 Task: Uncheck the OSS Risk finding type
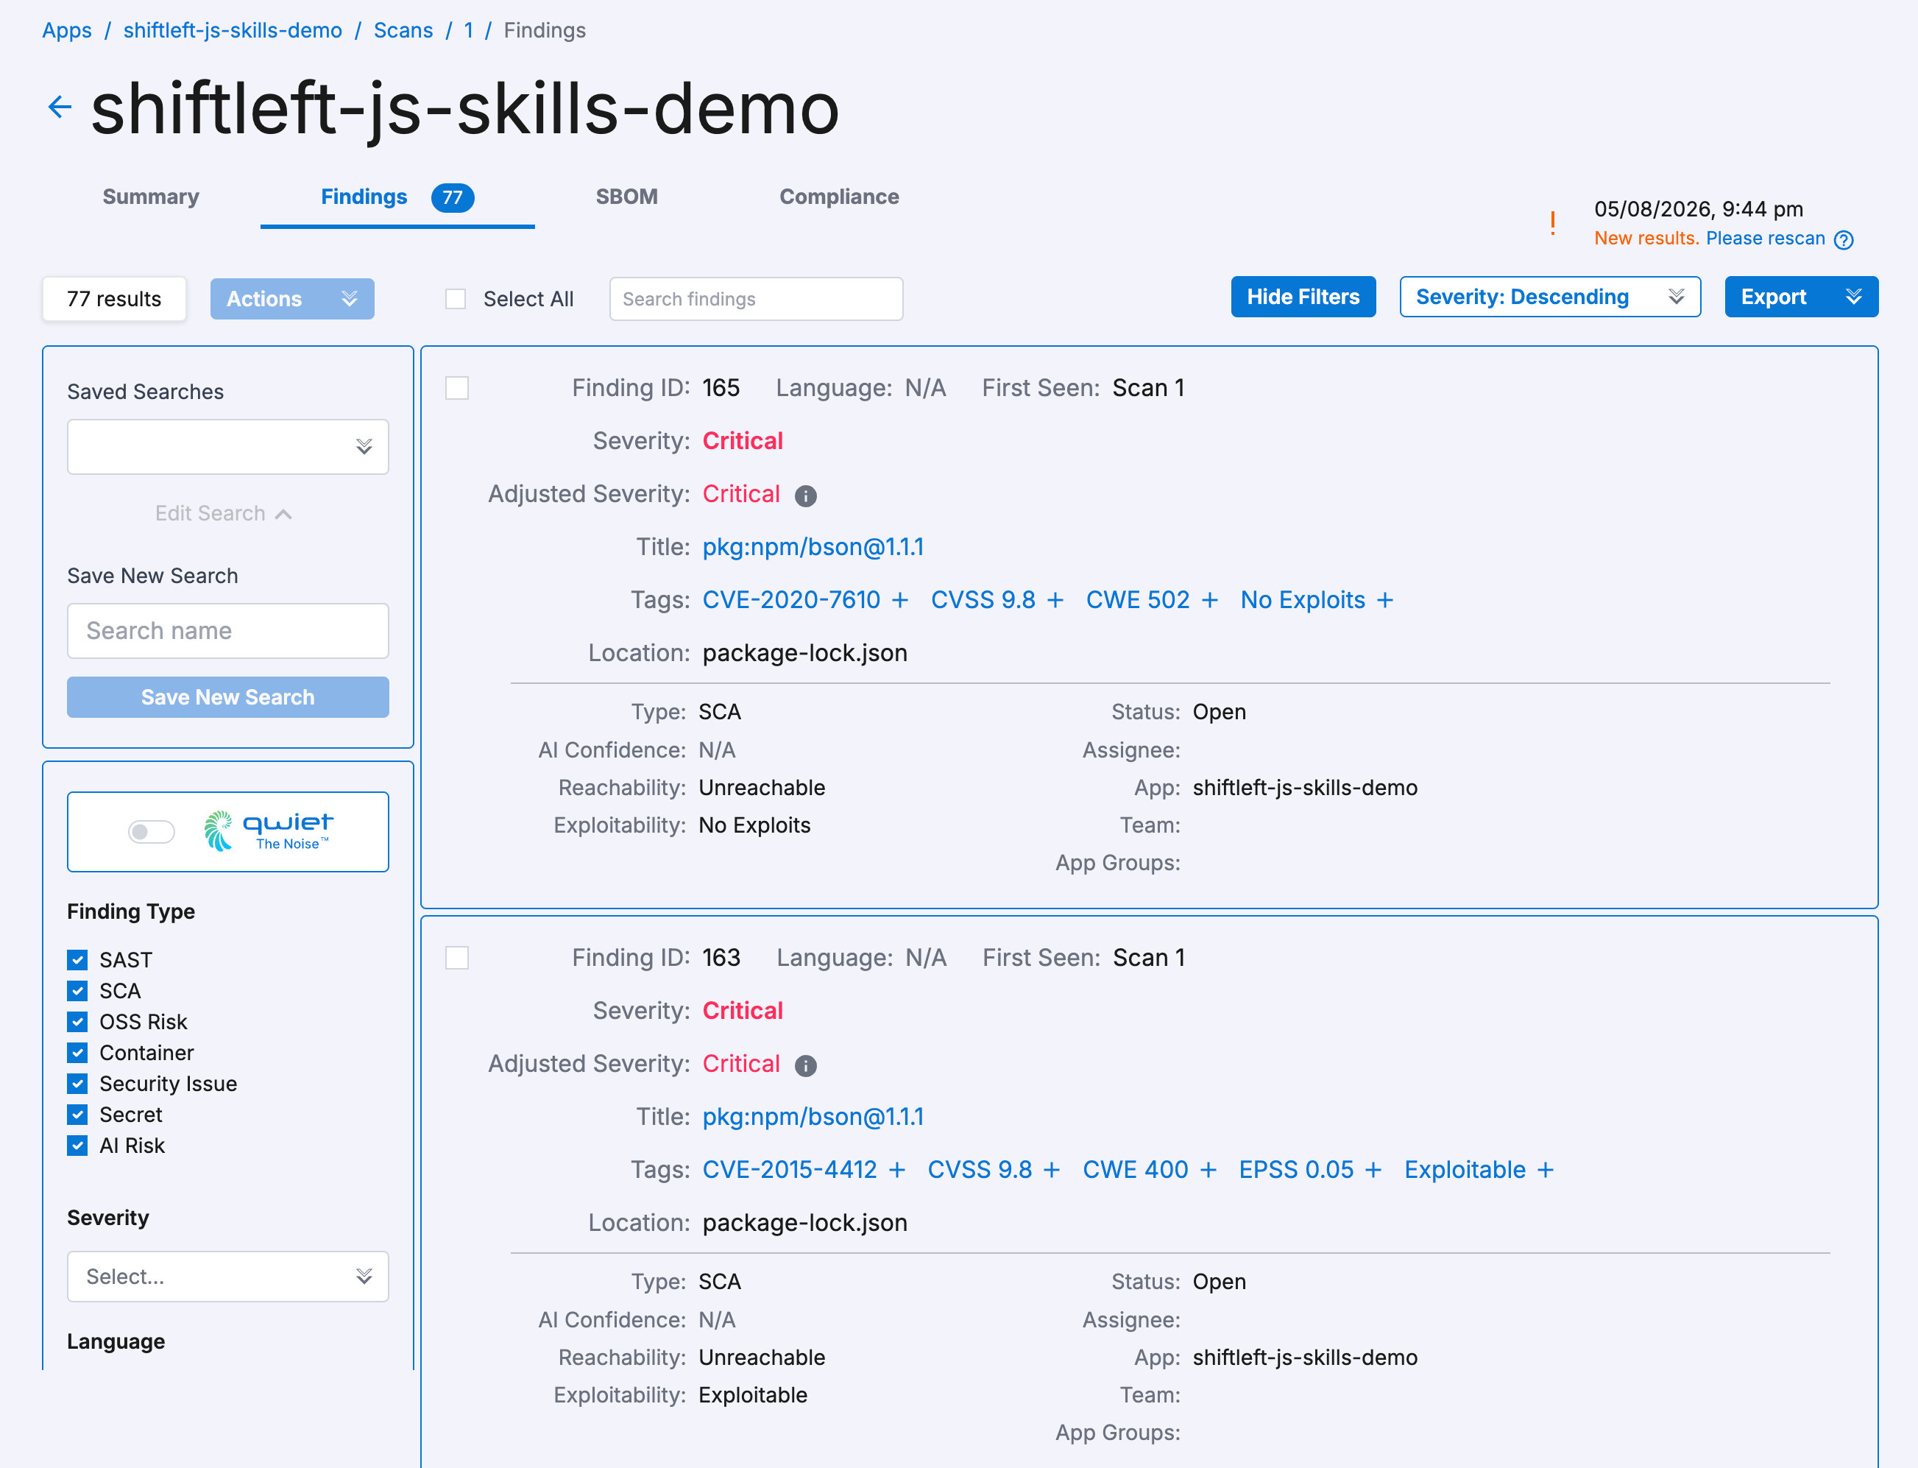click(78, 1021)
